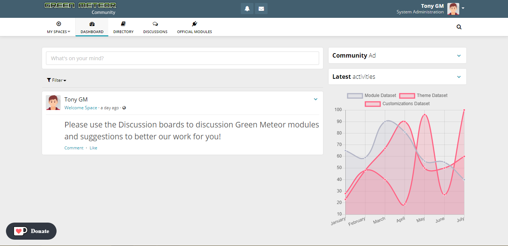Open the post options chevron menu

pos(316,99)
